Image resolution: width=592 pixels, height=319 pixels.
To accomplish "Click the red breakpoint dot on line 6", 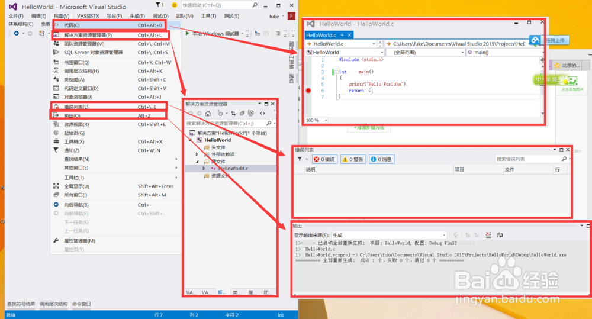I will coord(308,90).
